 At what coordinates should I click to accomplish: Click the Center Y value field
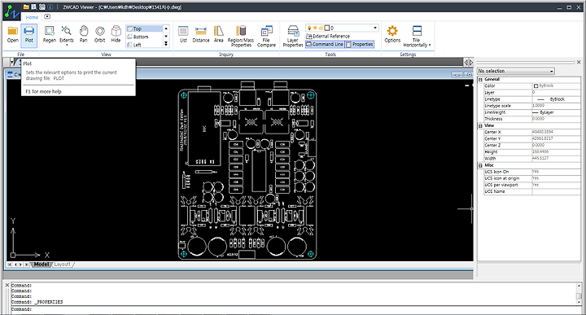556,138
